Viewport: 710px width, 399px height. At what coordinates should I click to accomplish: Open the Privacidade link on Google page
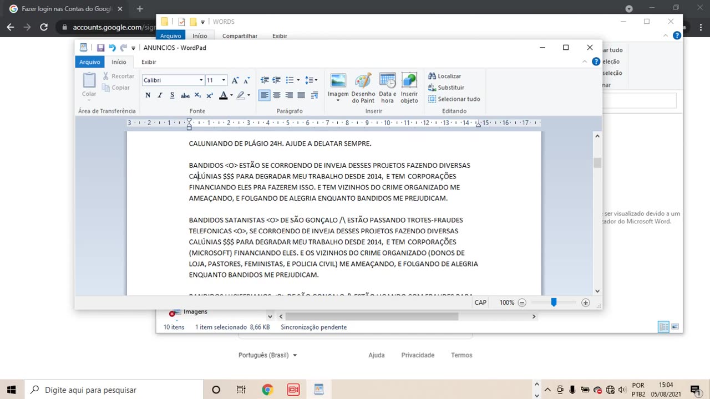[x=418, y=355]
